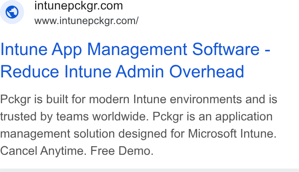The width and height of the screenshot is (299, 172).
Task: Click the www.intunepckgr.com/ URL text
Action: [86, 21]
